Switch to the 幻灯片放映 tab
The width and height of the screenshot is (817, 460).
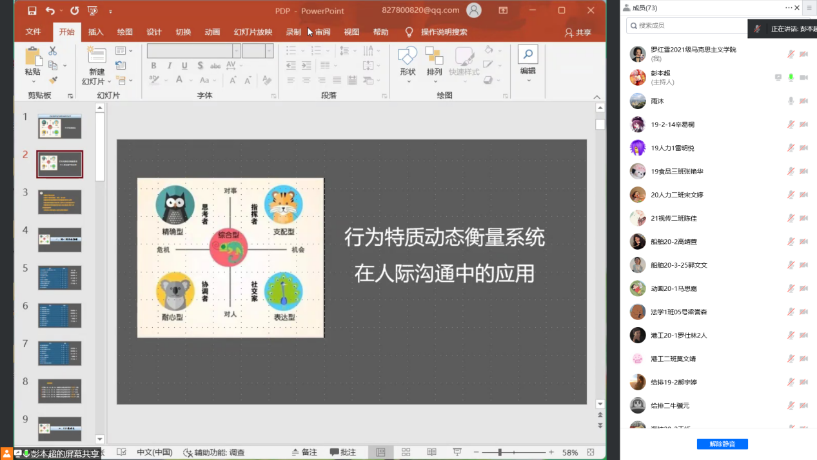(253, 32)
